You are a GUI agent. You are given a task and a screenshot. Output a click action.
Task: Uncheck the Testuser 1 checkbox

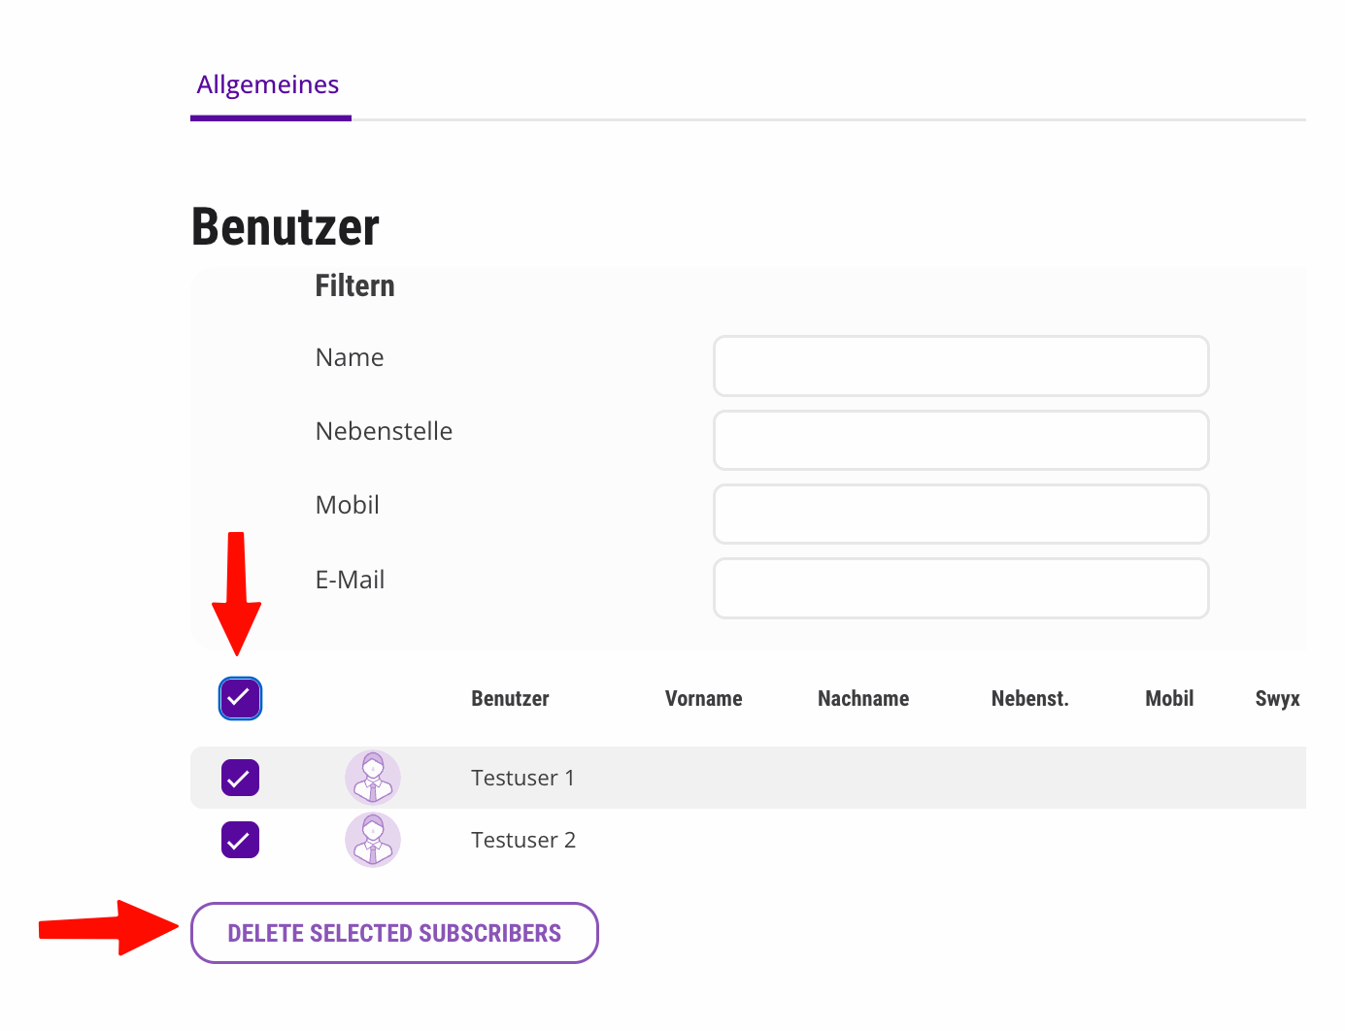(x=240, y=778)
